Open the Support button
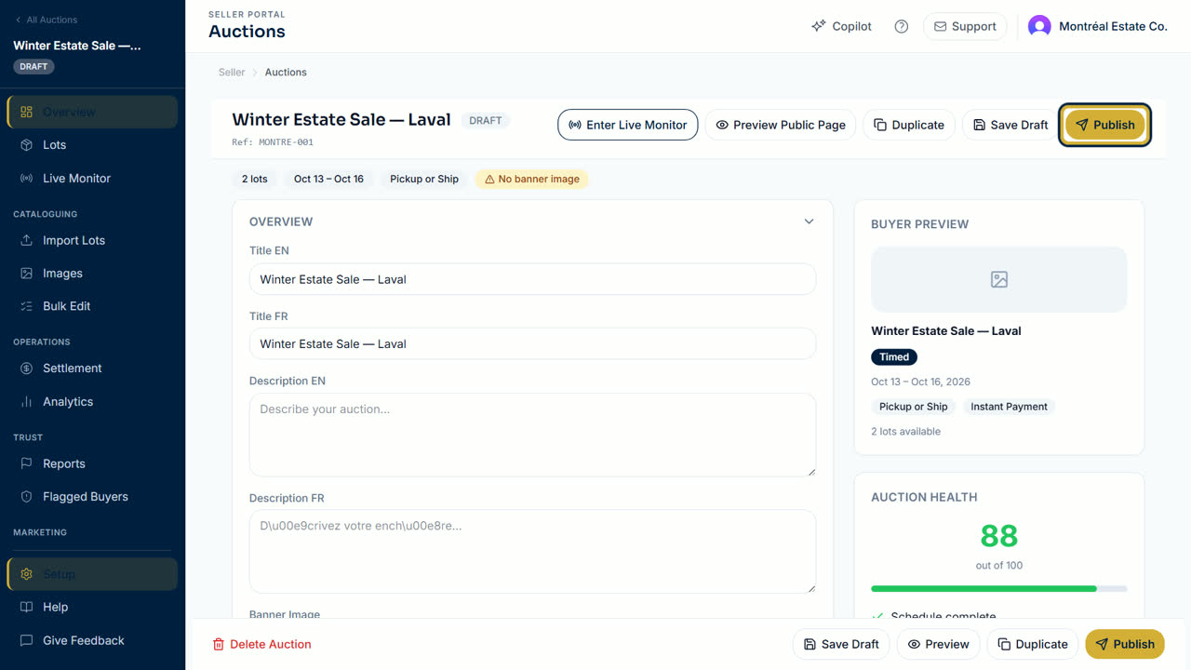 (965, 26)
